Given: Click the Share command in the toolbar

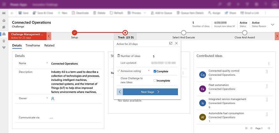Looking at the screenshot, I should coord(230,13).
